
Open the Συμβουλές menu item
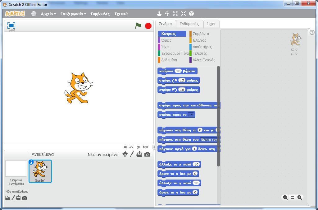click(100, 14)
